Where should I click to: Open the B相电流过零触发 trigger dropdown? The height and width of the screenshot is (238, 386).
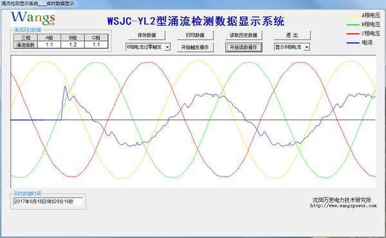(167, 47)
